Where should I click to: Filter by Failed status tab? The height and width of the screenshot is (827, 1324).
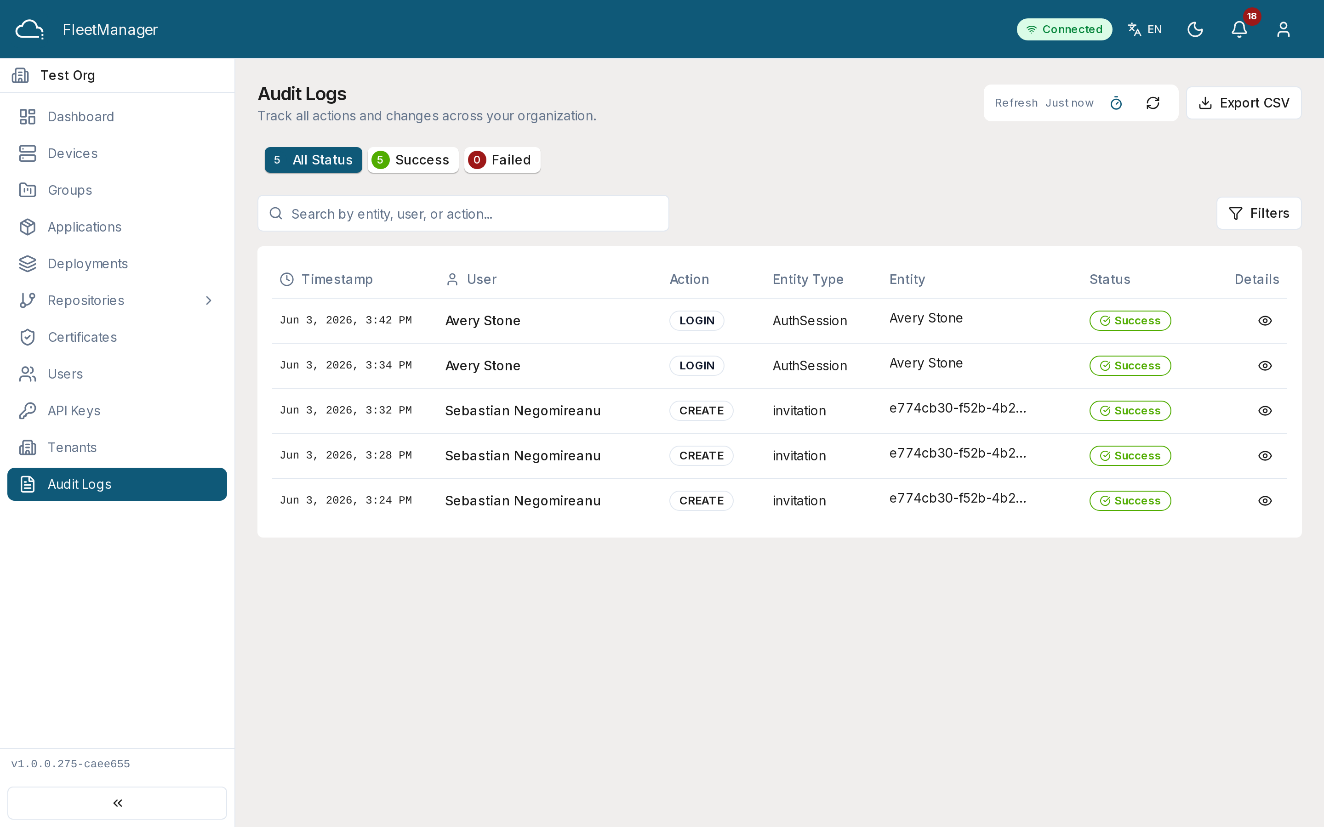(502, 160)
